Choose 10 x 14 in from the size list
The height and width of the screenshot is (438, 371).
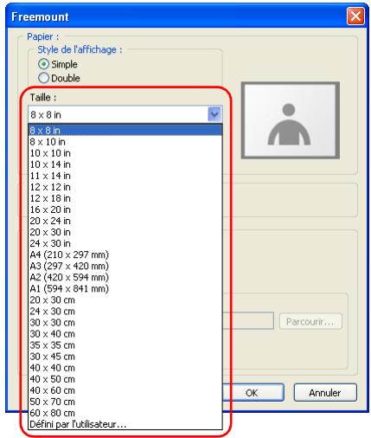click(125, 164)
